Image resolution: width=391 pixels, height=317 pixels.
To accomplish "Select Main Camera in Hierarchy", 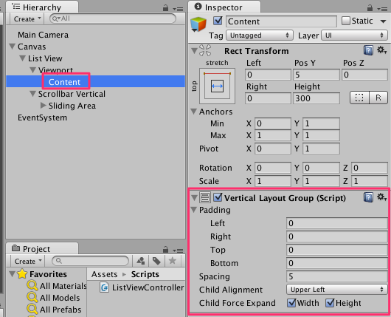I will tap(43, 35).
